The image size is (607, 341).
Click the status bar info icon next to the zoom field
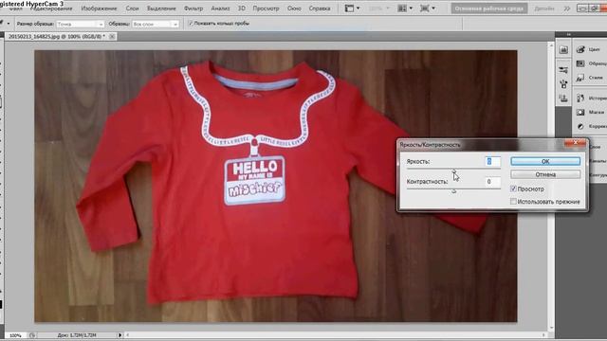[x=32, y=335]
